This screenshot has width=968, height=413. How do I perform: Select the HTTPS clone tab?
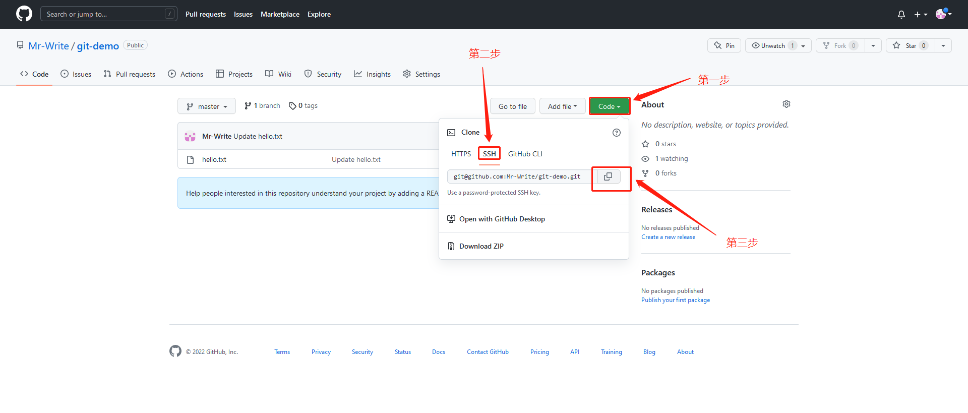461,154
